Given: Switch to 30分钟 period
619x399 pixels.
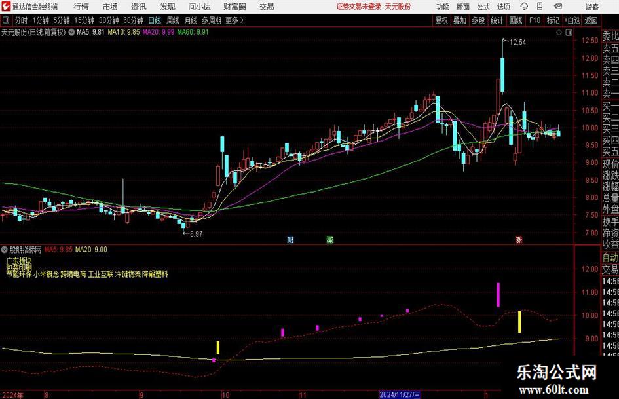Looking at the screenshot, I should [109, 20].
